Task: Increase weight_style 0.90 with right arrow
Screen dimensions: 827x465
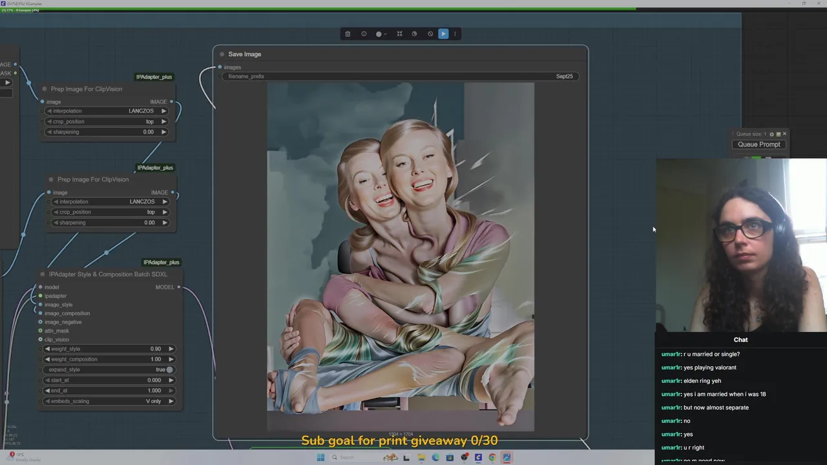Action: (171, 349)
